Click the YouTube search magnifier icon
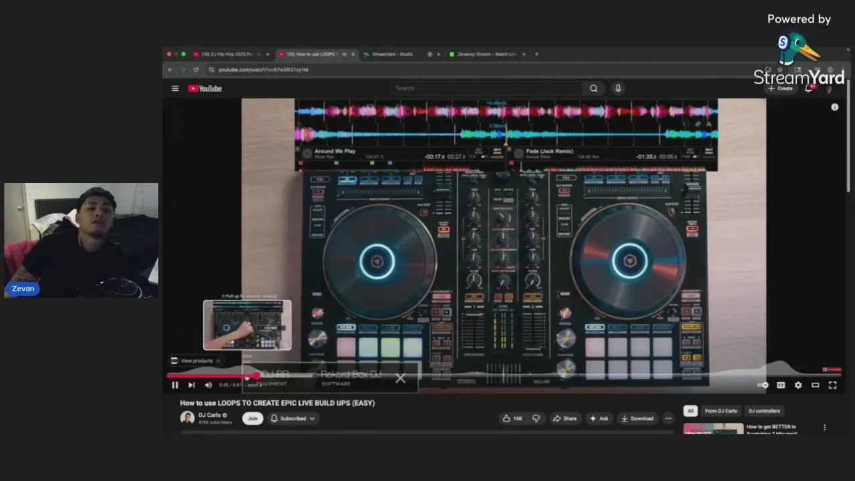 pyautogui.click(x=594, y=88)
